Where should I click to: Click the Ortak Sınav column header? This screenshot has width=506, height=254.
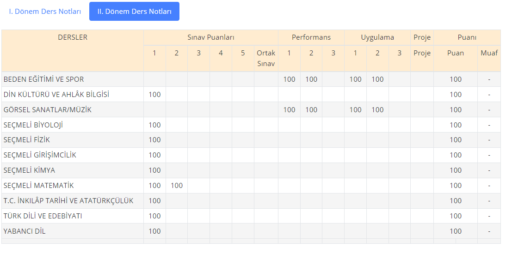pos(266,58)
